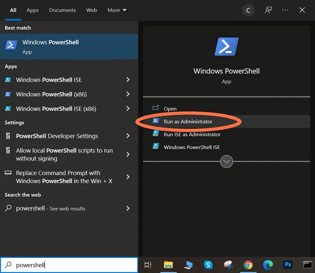Switch to the Web tab
The width and height of the screenshot is (315, 273).
(x=91, y=10)
